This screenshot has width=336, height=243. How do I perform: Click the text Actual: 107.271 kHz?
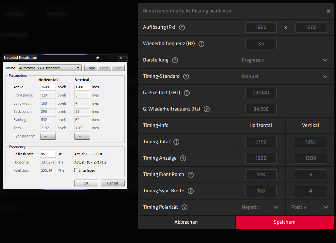tap(90, 162)
